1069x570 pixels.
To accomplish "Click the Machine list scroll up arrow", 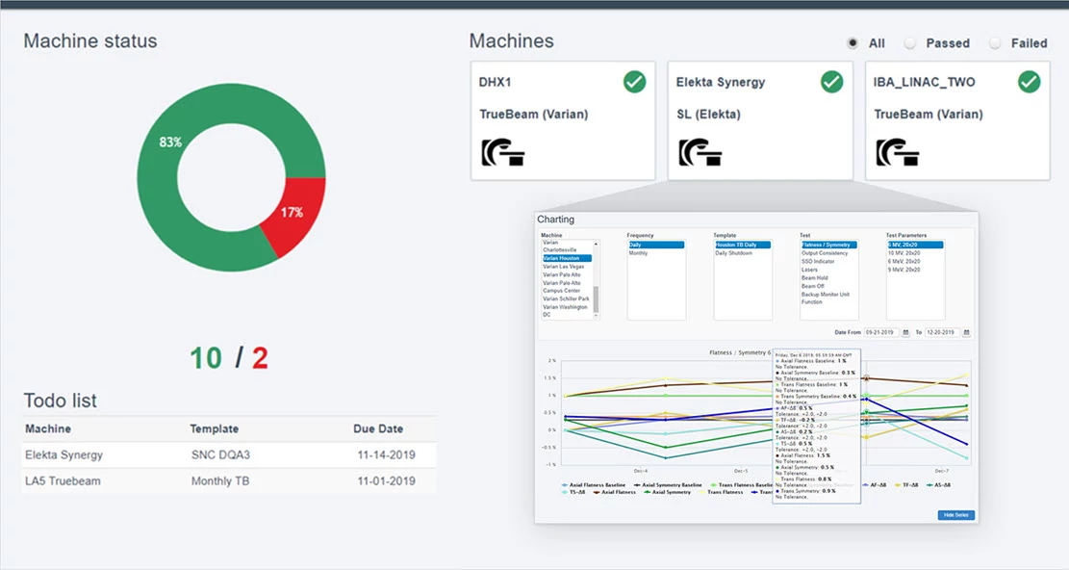I will click(596, 244).
